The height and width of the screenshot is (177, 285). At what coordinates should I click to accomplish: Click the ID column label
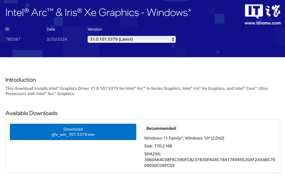click(7, 29)
